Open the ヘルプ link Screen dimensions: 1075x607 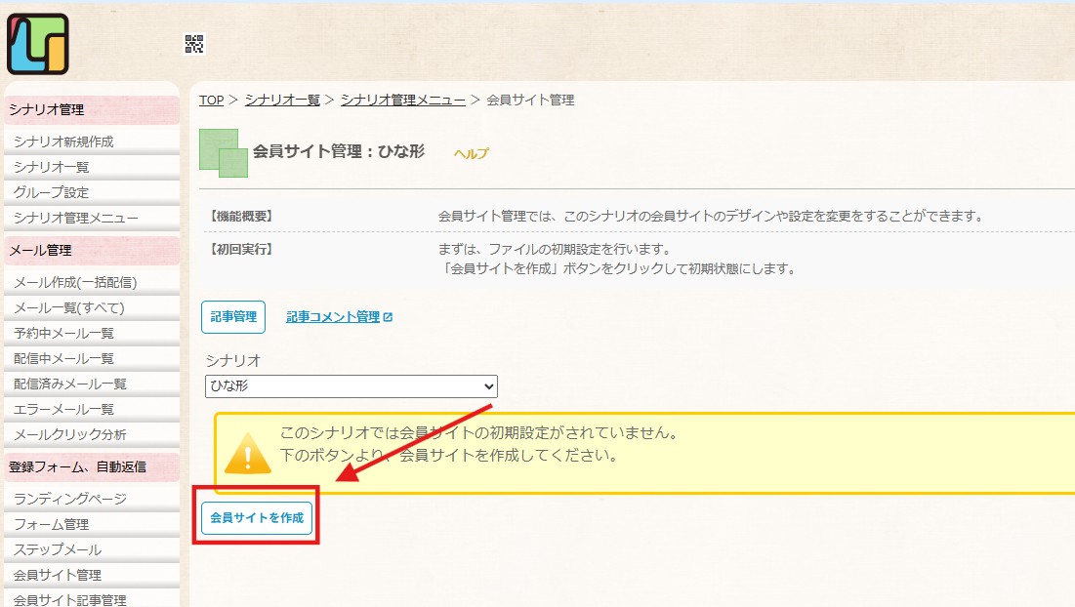471,153
